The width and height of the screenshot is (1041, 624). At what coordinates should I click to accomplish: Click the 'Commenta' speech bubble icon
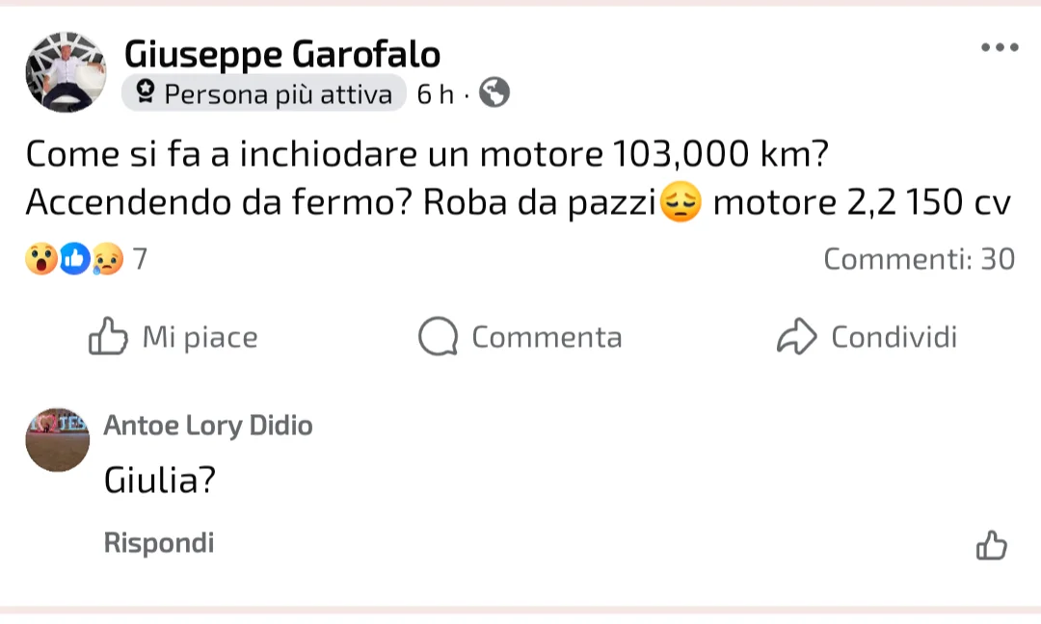pos(438,337)
